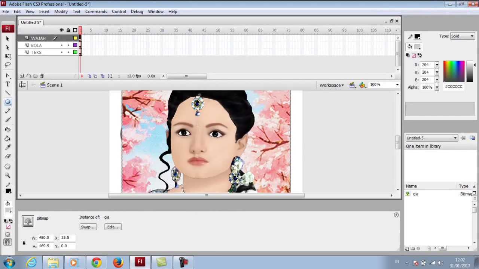Click the Add Motion Guide icon

tap(28, 76)
